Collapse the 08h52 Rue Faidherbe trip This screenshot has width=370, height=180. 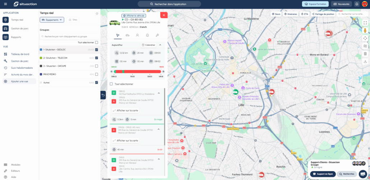tap(159, 93)
